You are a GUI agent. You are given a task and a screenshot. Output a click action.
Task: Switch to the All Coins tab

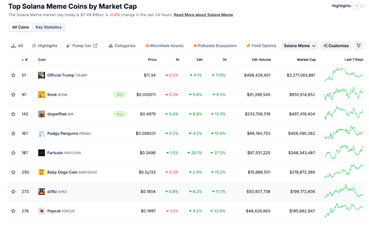21,27
